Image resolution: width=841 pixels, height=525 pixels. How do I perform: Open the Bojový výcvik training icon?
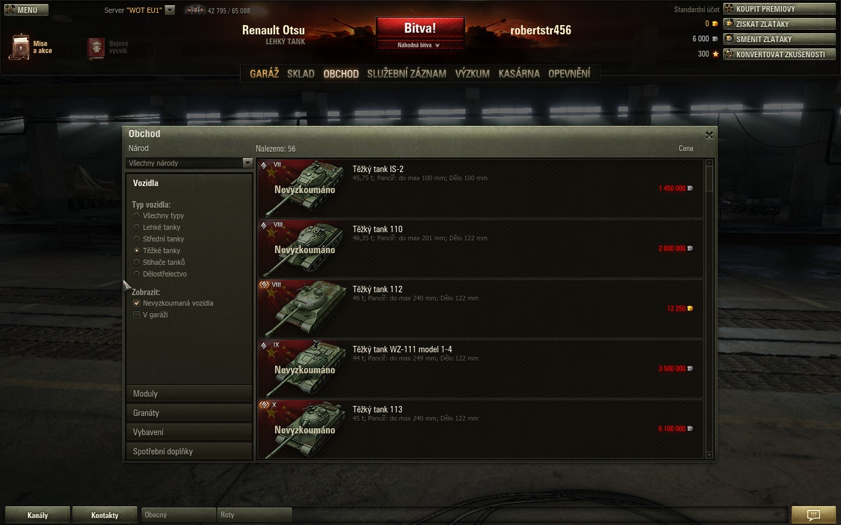(96, 48)
